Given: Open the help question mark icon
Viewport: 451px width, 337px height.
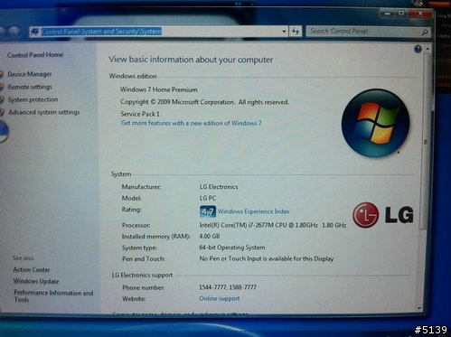Looking at the screenshot, I should pyautogui.click(x=418, y=49).
